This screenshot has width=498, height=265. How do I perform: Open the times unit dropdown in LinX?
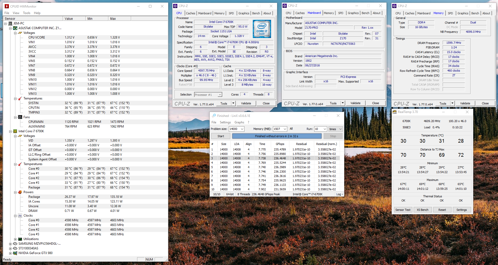coord(340,129)
